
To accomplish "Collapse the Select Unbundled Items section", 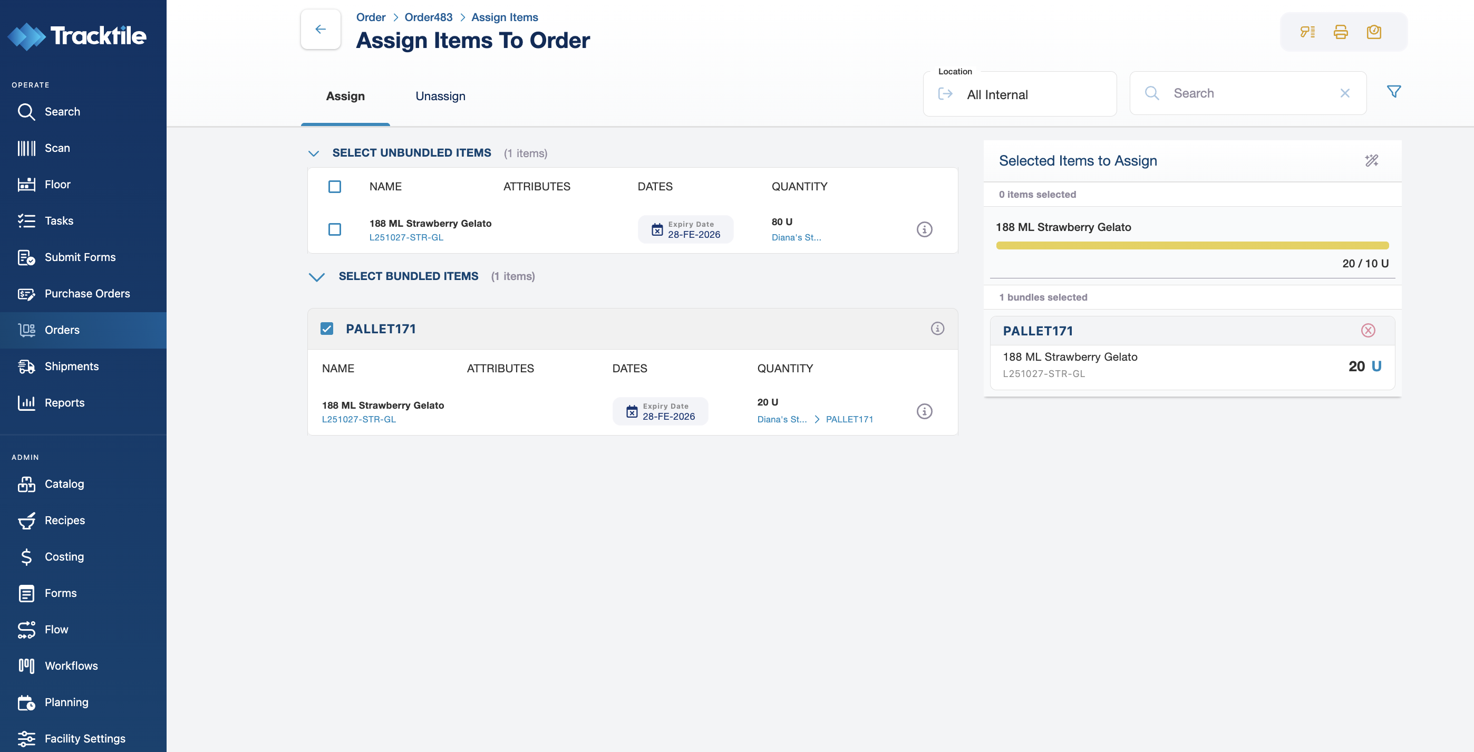I will pyautogui.click(x=314, y=153).
